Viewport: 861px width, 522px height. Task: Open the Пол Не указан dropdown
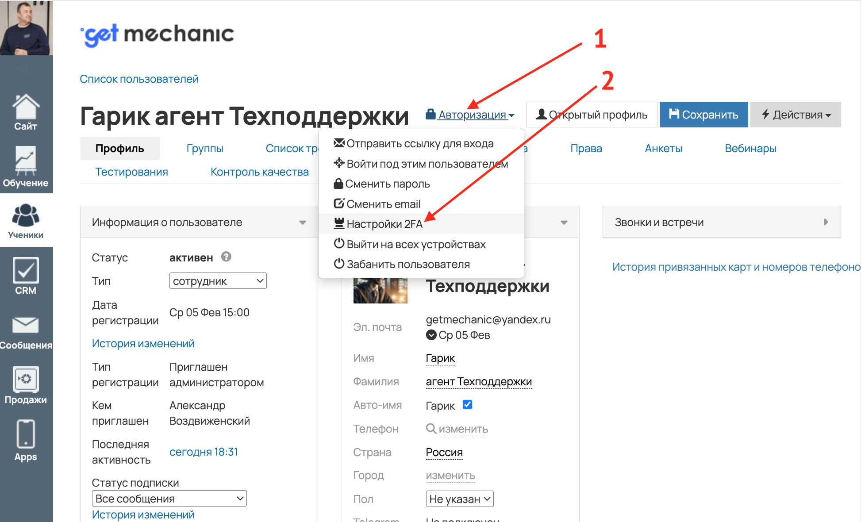(x=459, y=499)
